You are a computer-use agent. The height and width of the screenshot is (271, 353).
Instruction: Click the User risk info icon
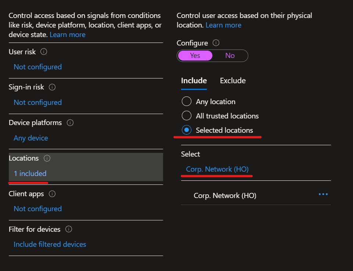(x=44, y=52)
